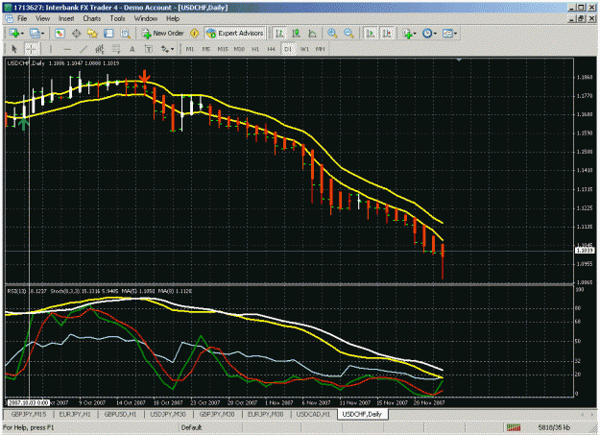Expand the Periods dropdown arrow
The height and width of the screenshot is (435, 600).
coord(435,34)
